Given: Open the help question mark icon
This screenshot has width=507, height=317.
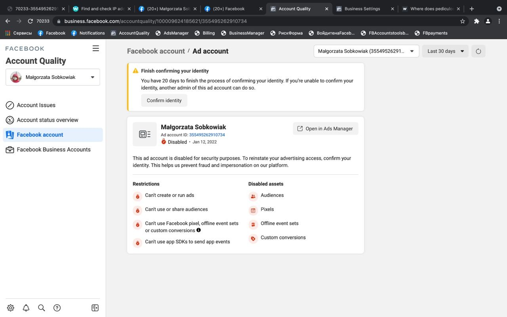Looking at the screenshot, I should tap(57, 308).
